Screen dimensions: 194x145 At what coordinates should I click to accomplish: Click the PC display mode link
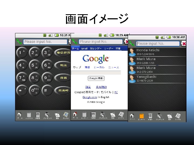tap(116, 92)
